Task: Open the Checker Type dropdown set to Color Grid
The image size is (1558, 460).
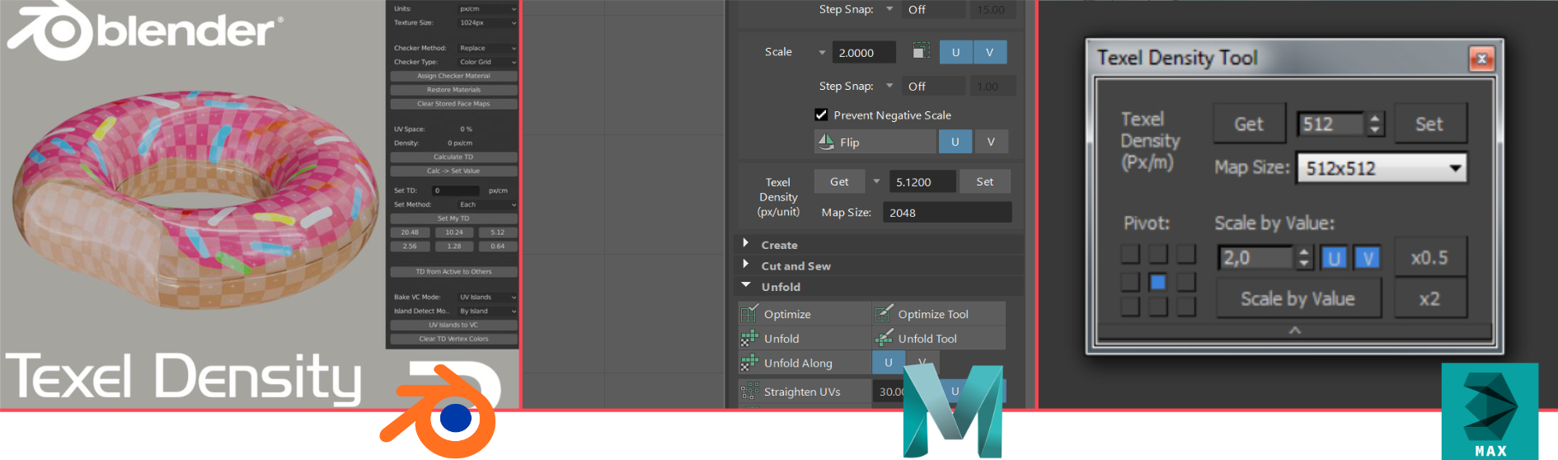Action: [x=487, y=62]
